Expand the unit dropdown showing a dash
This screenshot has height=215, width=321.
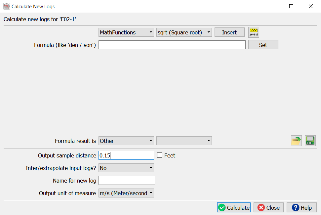184,141
